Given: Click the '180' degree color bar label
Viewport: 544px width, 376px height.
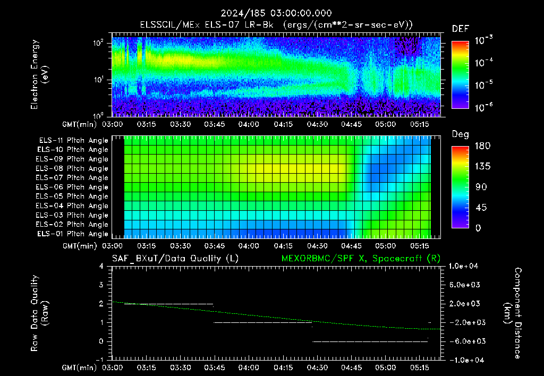Looking at the screenshot, I should pyautogui.click(x=483, y=146).
